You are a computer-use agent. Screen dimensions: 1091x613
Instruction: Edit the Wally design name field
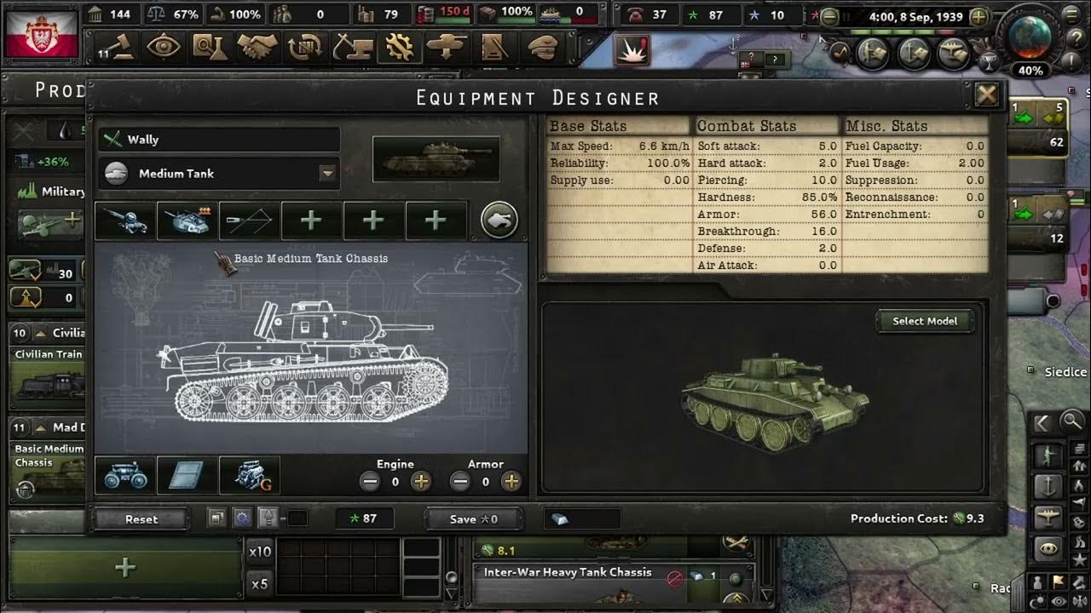(220, 140)
